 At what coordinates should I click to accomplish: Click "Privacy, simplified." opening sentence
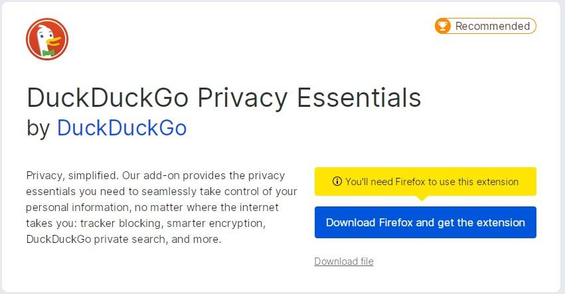[x=72, y=175]
